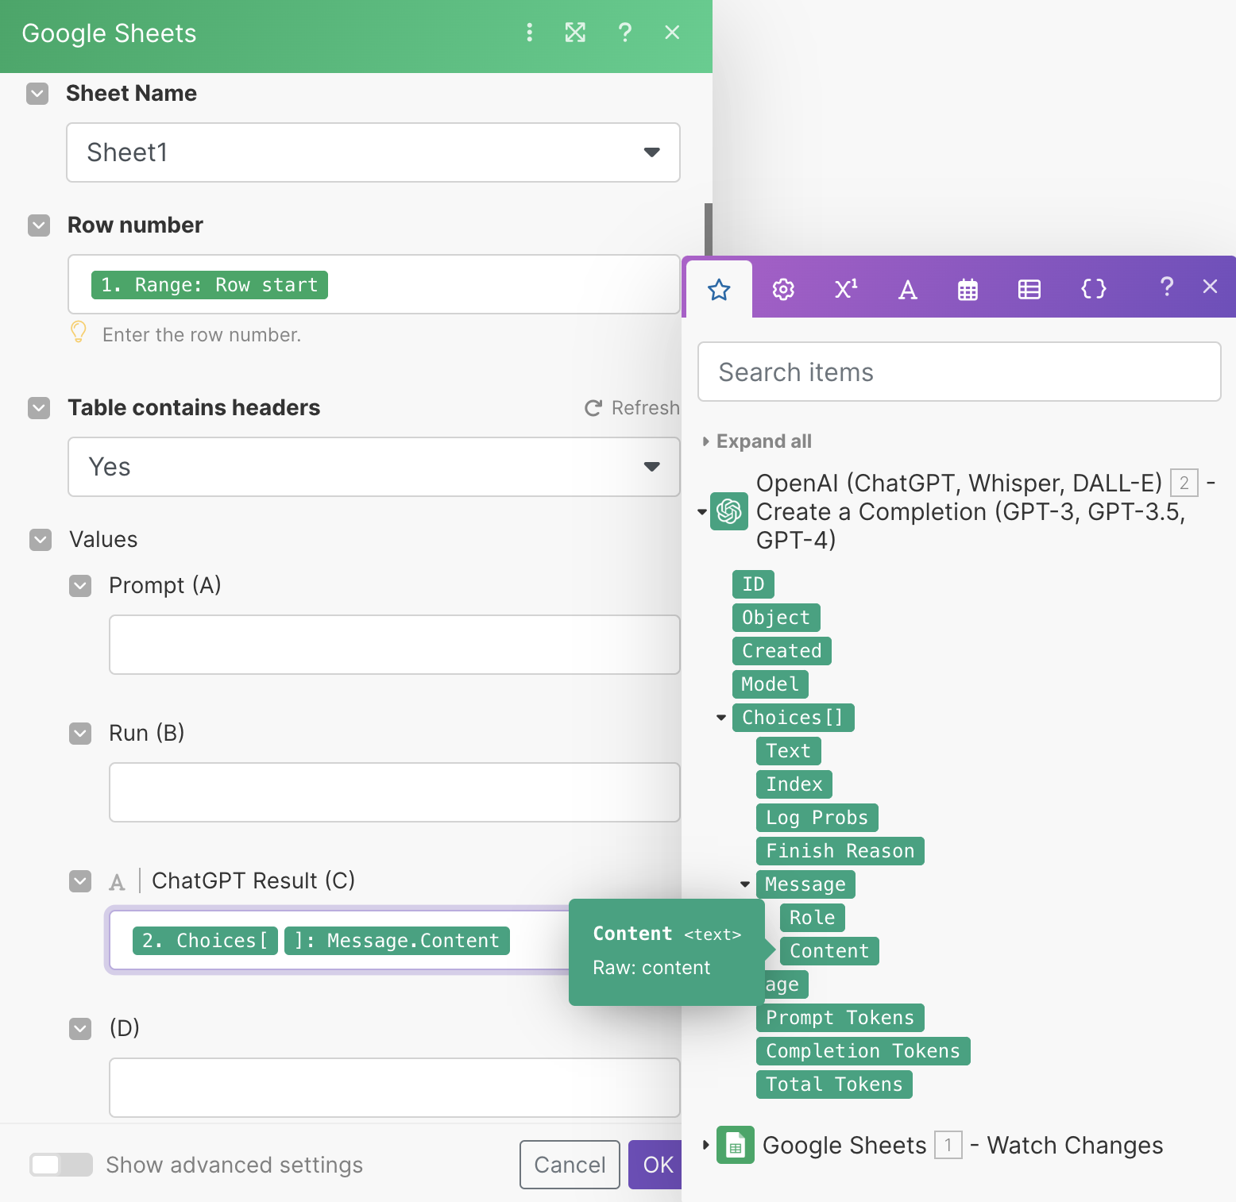The height and width of the screenshot is (1202, 1236).
Task: Toggle Show advanced settings switch
Action: [61, 1165]
